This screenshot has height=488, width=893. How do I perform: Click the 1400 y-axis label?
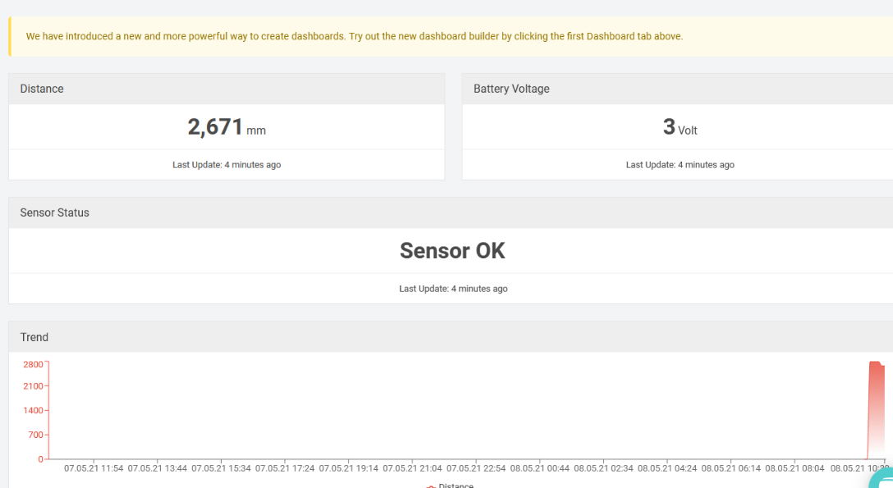click(x=33, y=411)
